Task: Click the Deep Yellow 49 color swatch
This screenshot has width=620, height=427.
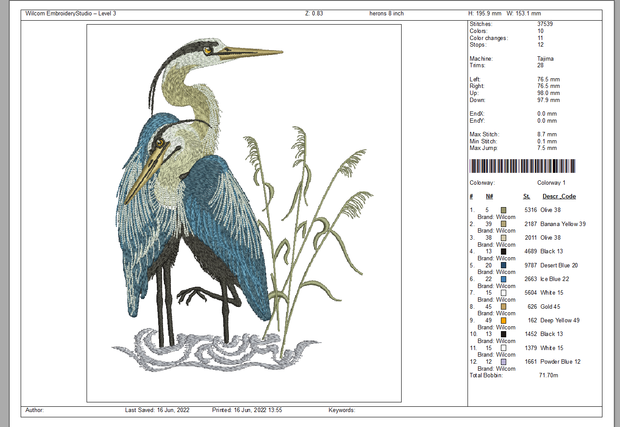Action: pos(504,321)
